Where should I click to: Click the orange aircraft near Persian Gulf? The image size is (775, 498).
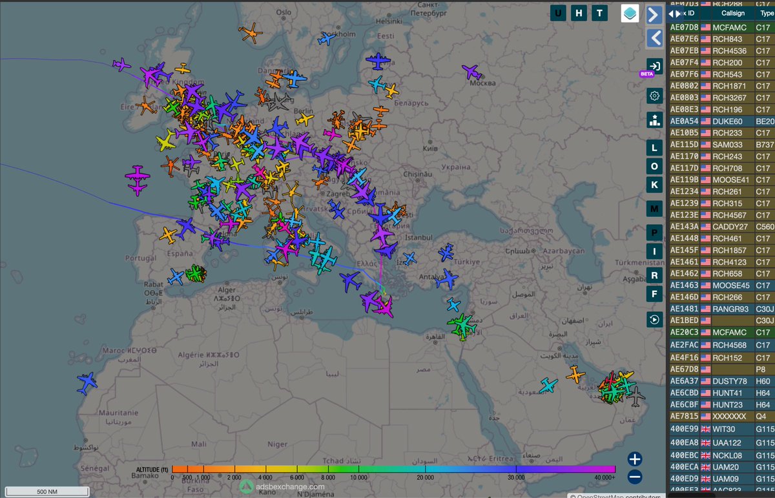(575, 374)
